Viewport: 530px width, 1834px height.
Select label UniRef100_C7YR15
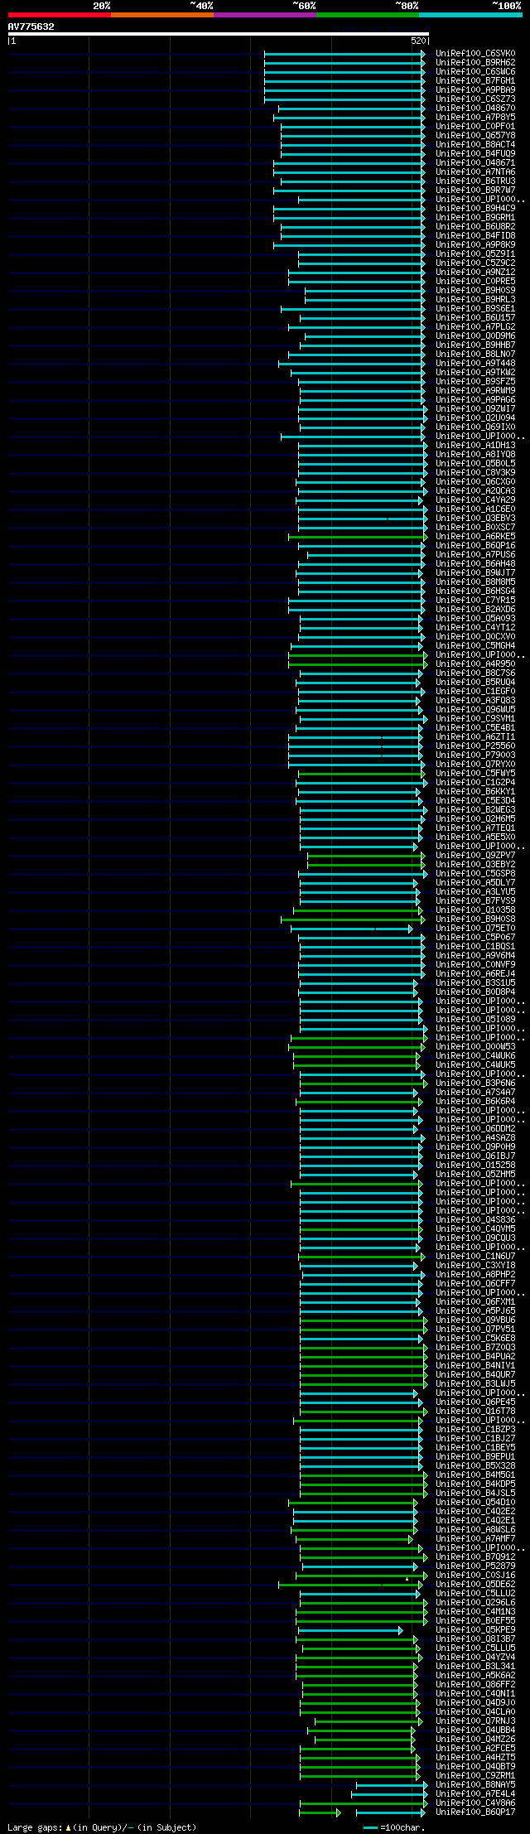[475, 600]
